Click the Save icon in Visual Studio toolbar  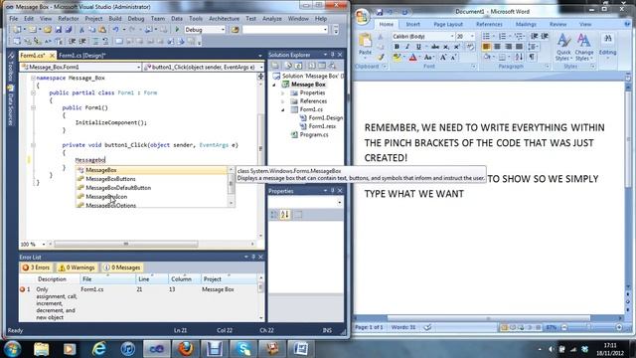coord(59,30)
